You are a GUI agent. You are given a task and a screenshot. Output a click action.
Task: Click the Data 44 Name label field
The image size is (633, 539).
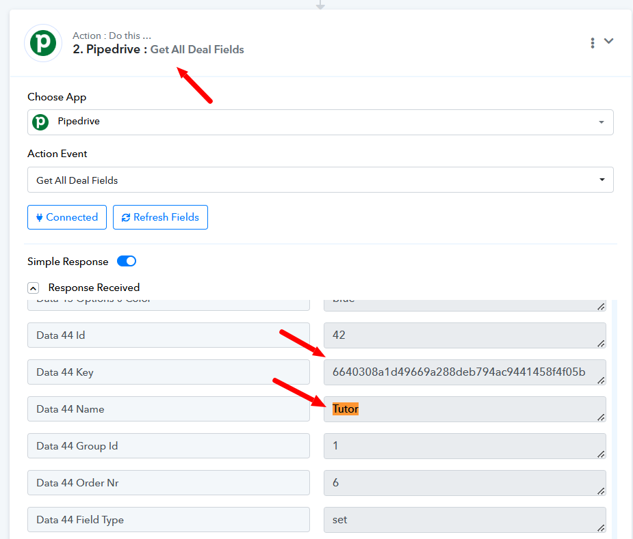tap(168, 409)
